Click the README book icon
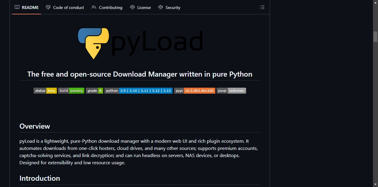 17,7
